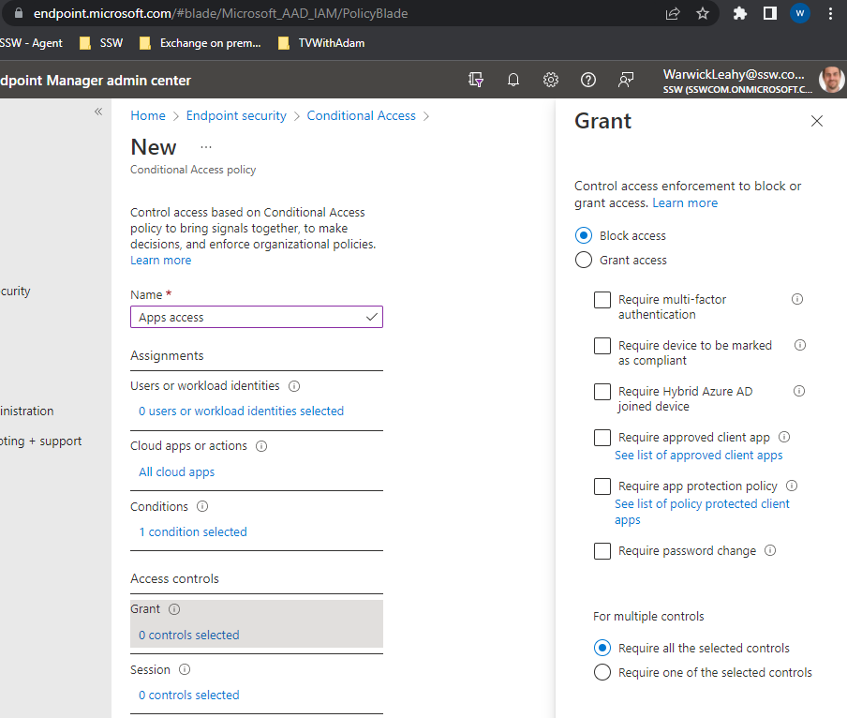Click the Name field containing Apps access
847x718 pixels.
[248, 318]
